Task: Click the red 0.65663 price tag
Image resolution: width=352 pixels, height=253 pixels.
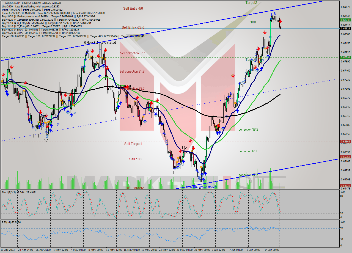Action: coord(345,142)
